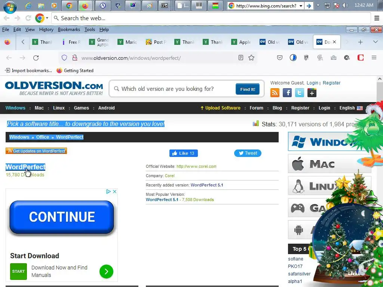
Task: Click the Register link beside Login
Action: point(331,83)
